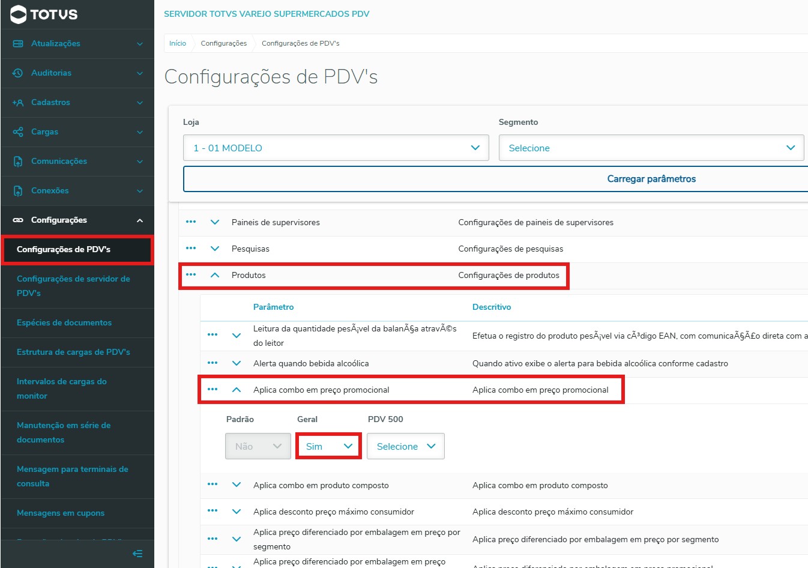Expand Aplica preço diferenciado por segmento parameter
This screenshot has width=808, height=568.
click(237, 539)
